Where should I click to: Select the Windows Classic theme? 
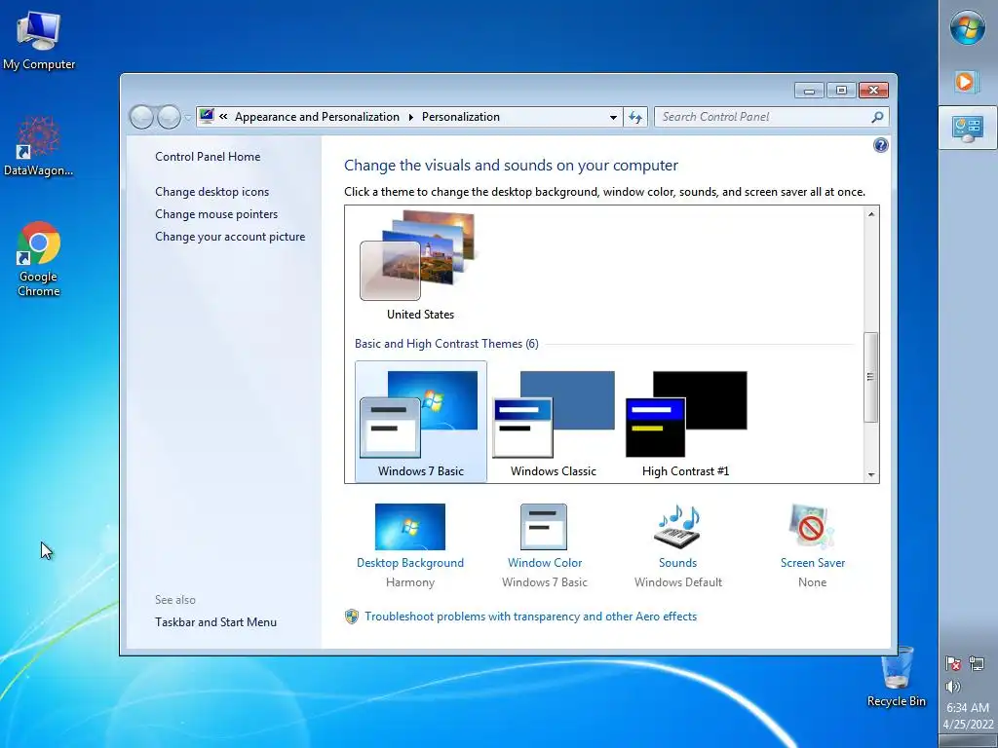coord(554,422)
